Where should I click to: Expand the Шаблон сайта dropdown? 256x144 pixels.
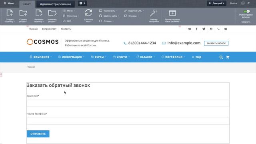[109, 16]
